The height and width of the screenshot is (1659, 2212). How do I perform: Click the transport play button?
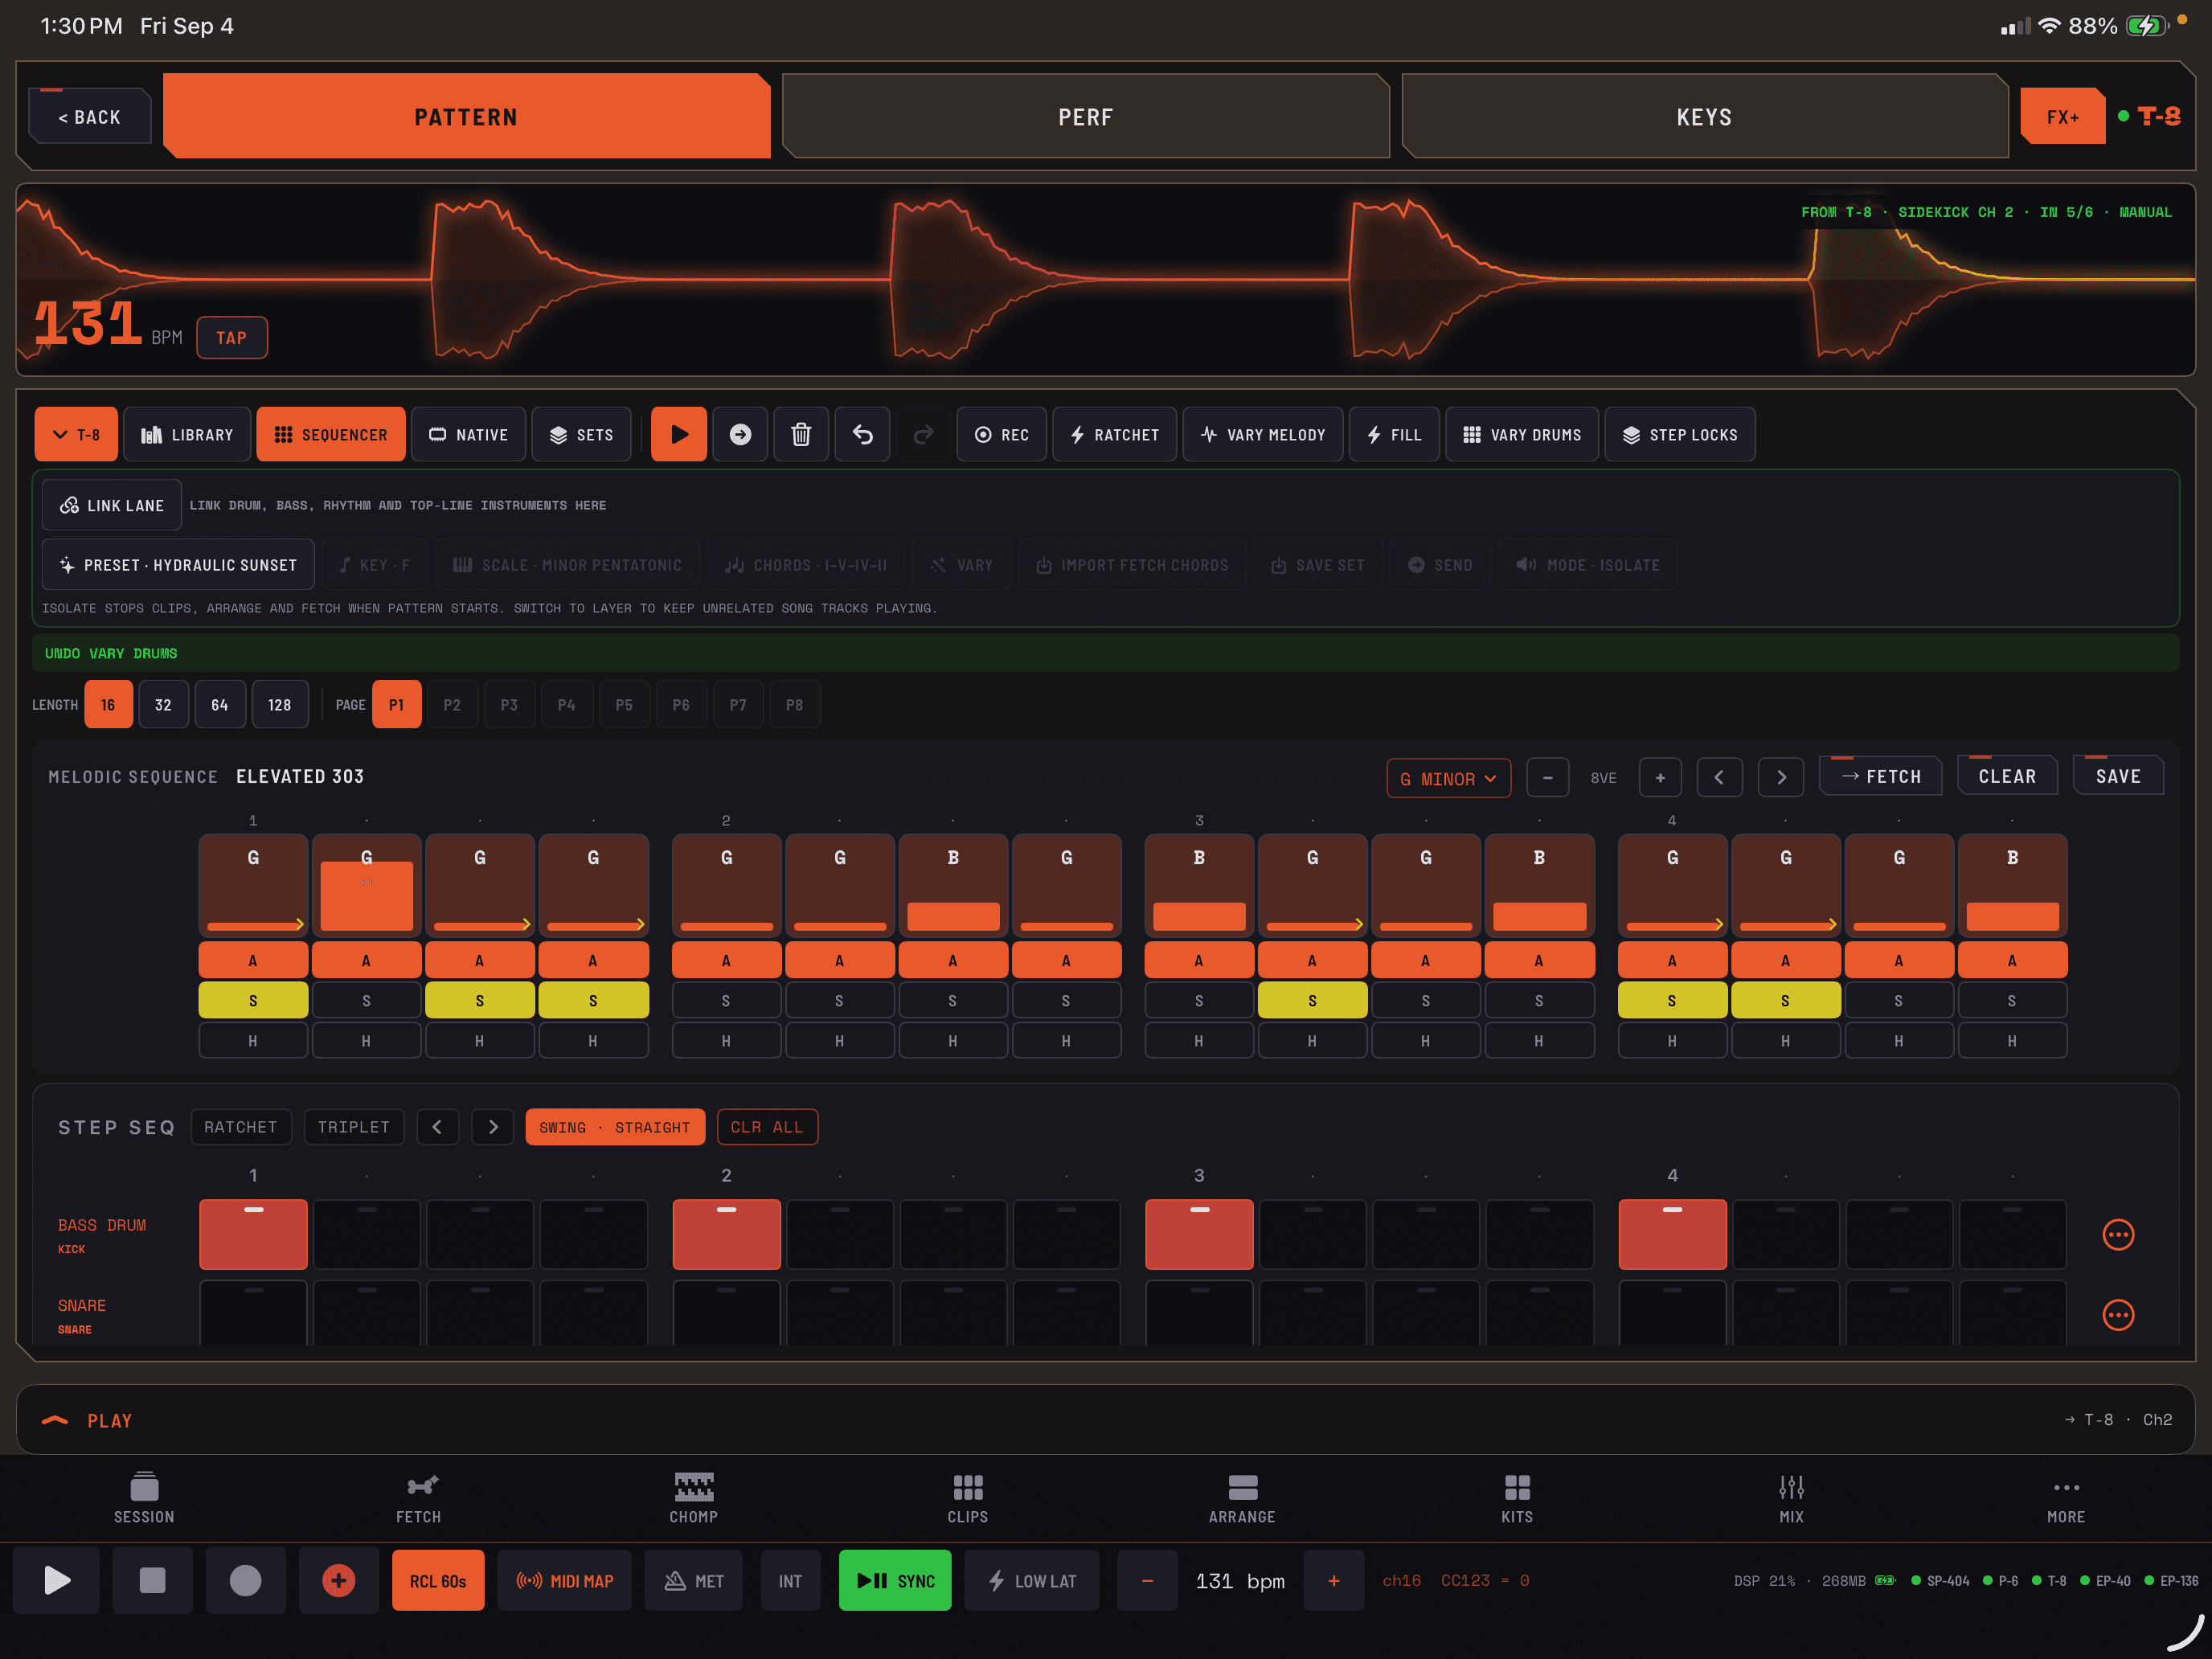pyautogui.click(x=57, y=1580)
